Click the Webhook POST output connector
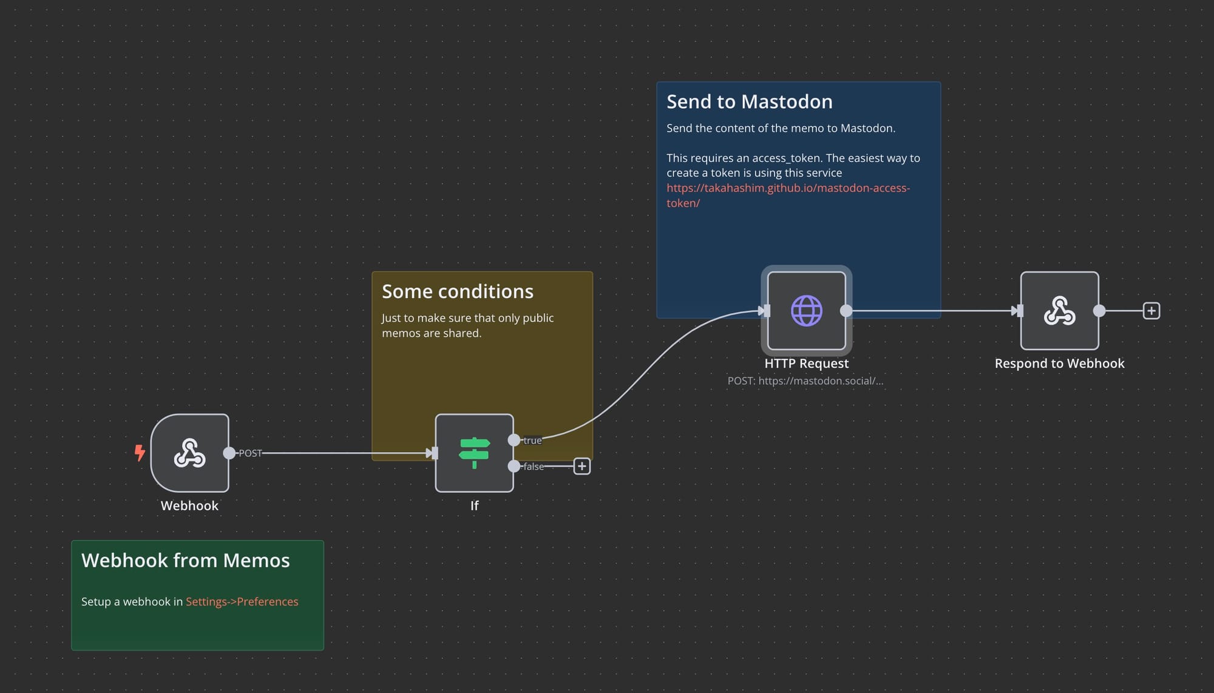The height and width of the screenshot is (693, 1214). (229, 453)
